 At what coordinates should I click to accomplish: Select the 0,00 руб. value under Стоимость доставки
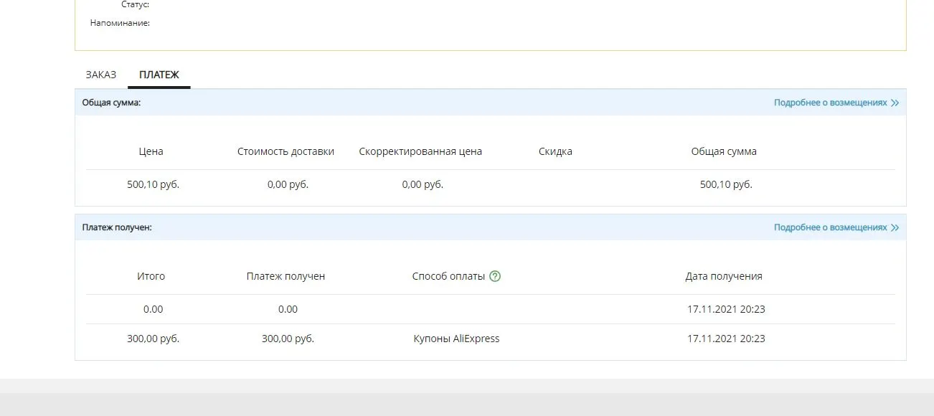(288, 184)
